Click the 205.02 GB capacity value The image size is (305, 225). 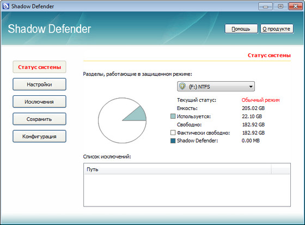253,108
